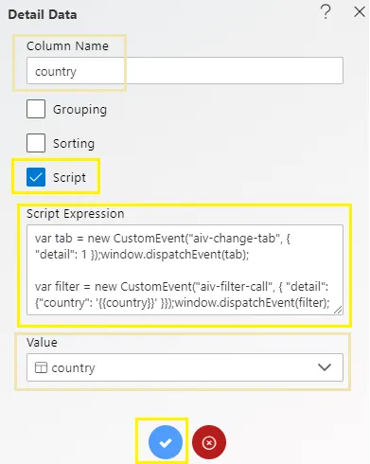Click the Detail Data dialog title
Viewport: 370px width, 464px height.
click(43, 14)
